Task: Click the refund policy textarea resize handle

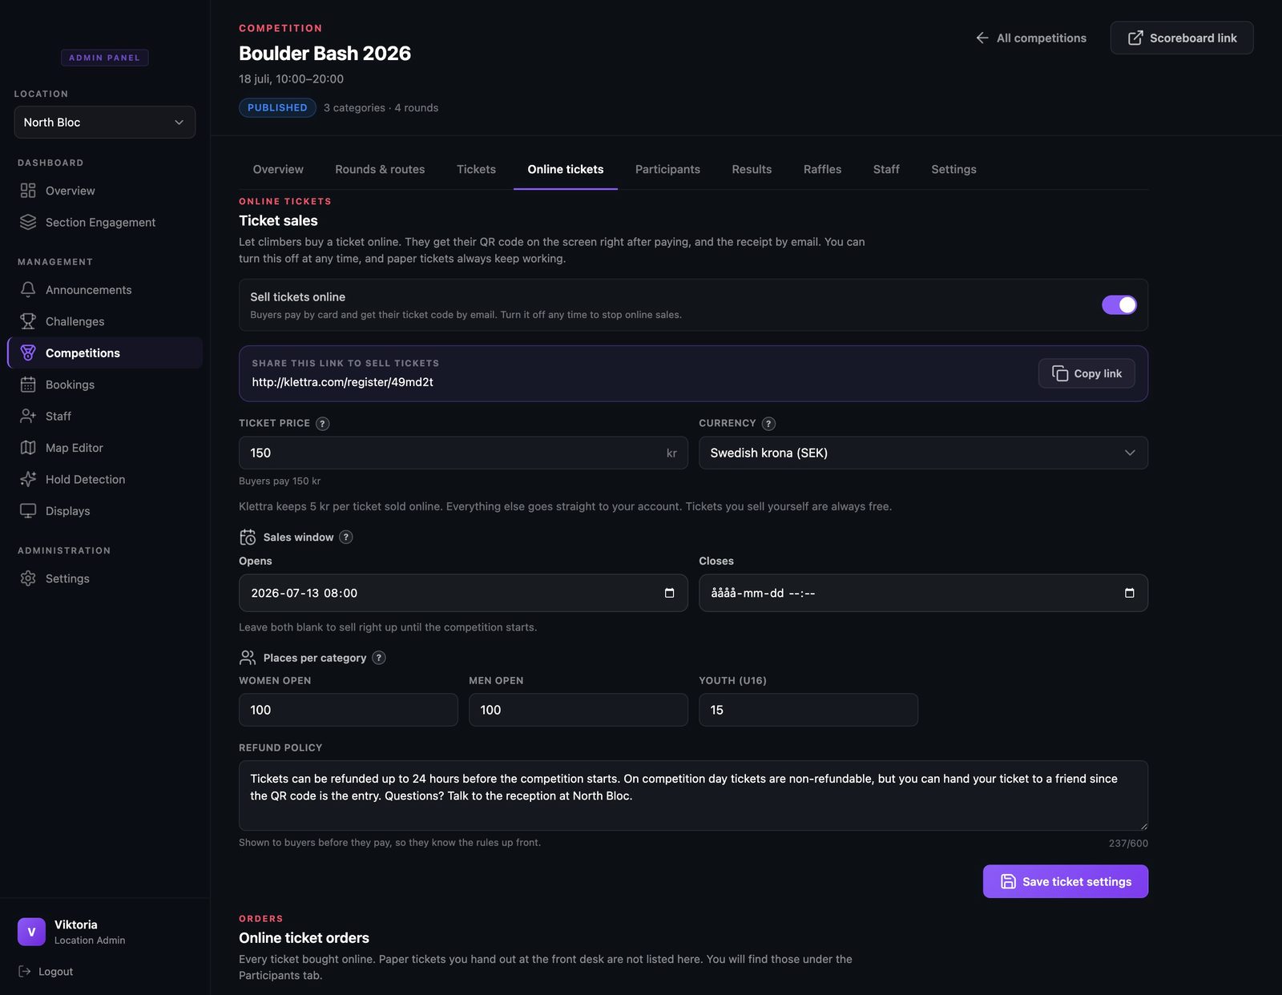Action: (x=1143, y=826)
